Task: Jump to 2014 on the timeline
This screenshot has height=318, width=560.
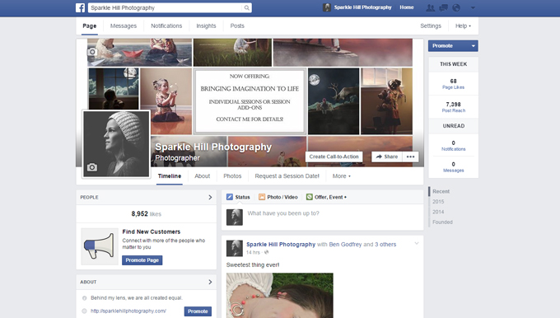Action: 438,212
